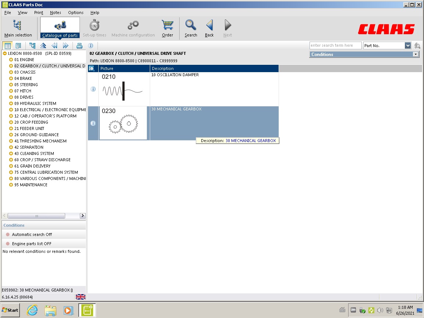This screenshot has height=318, width=424.
Task: Expand the 61 GRAIN DELIVERY node
Action: [x=11, y=166]
